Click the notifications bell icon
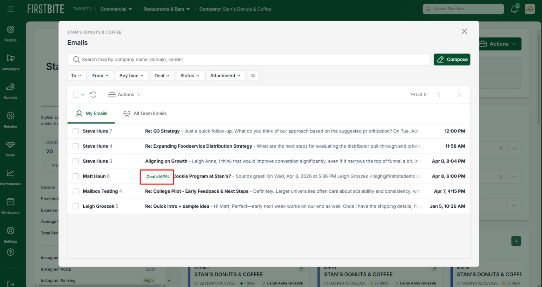This screenshot has width=542, height=287. [514, 9]
